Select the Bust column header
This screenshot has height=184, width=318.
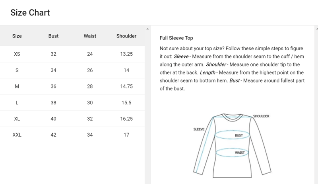(53, 36)
